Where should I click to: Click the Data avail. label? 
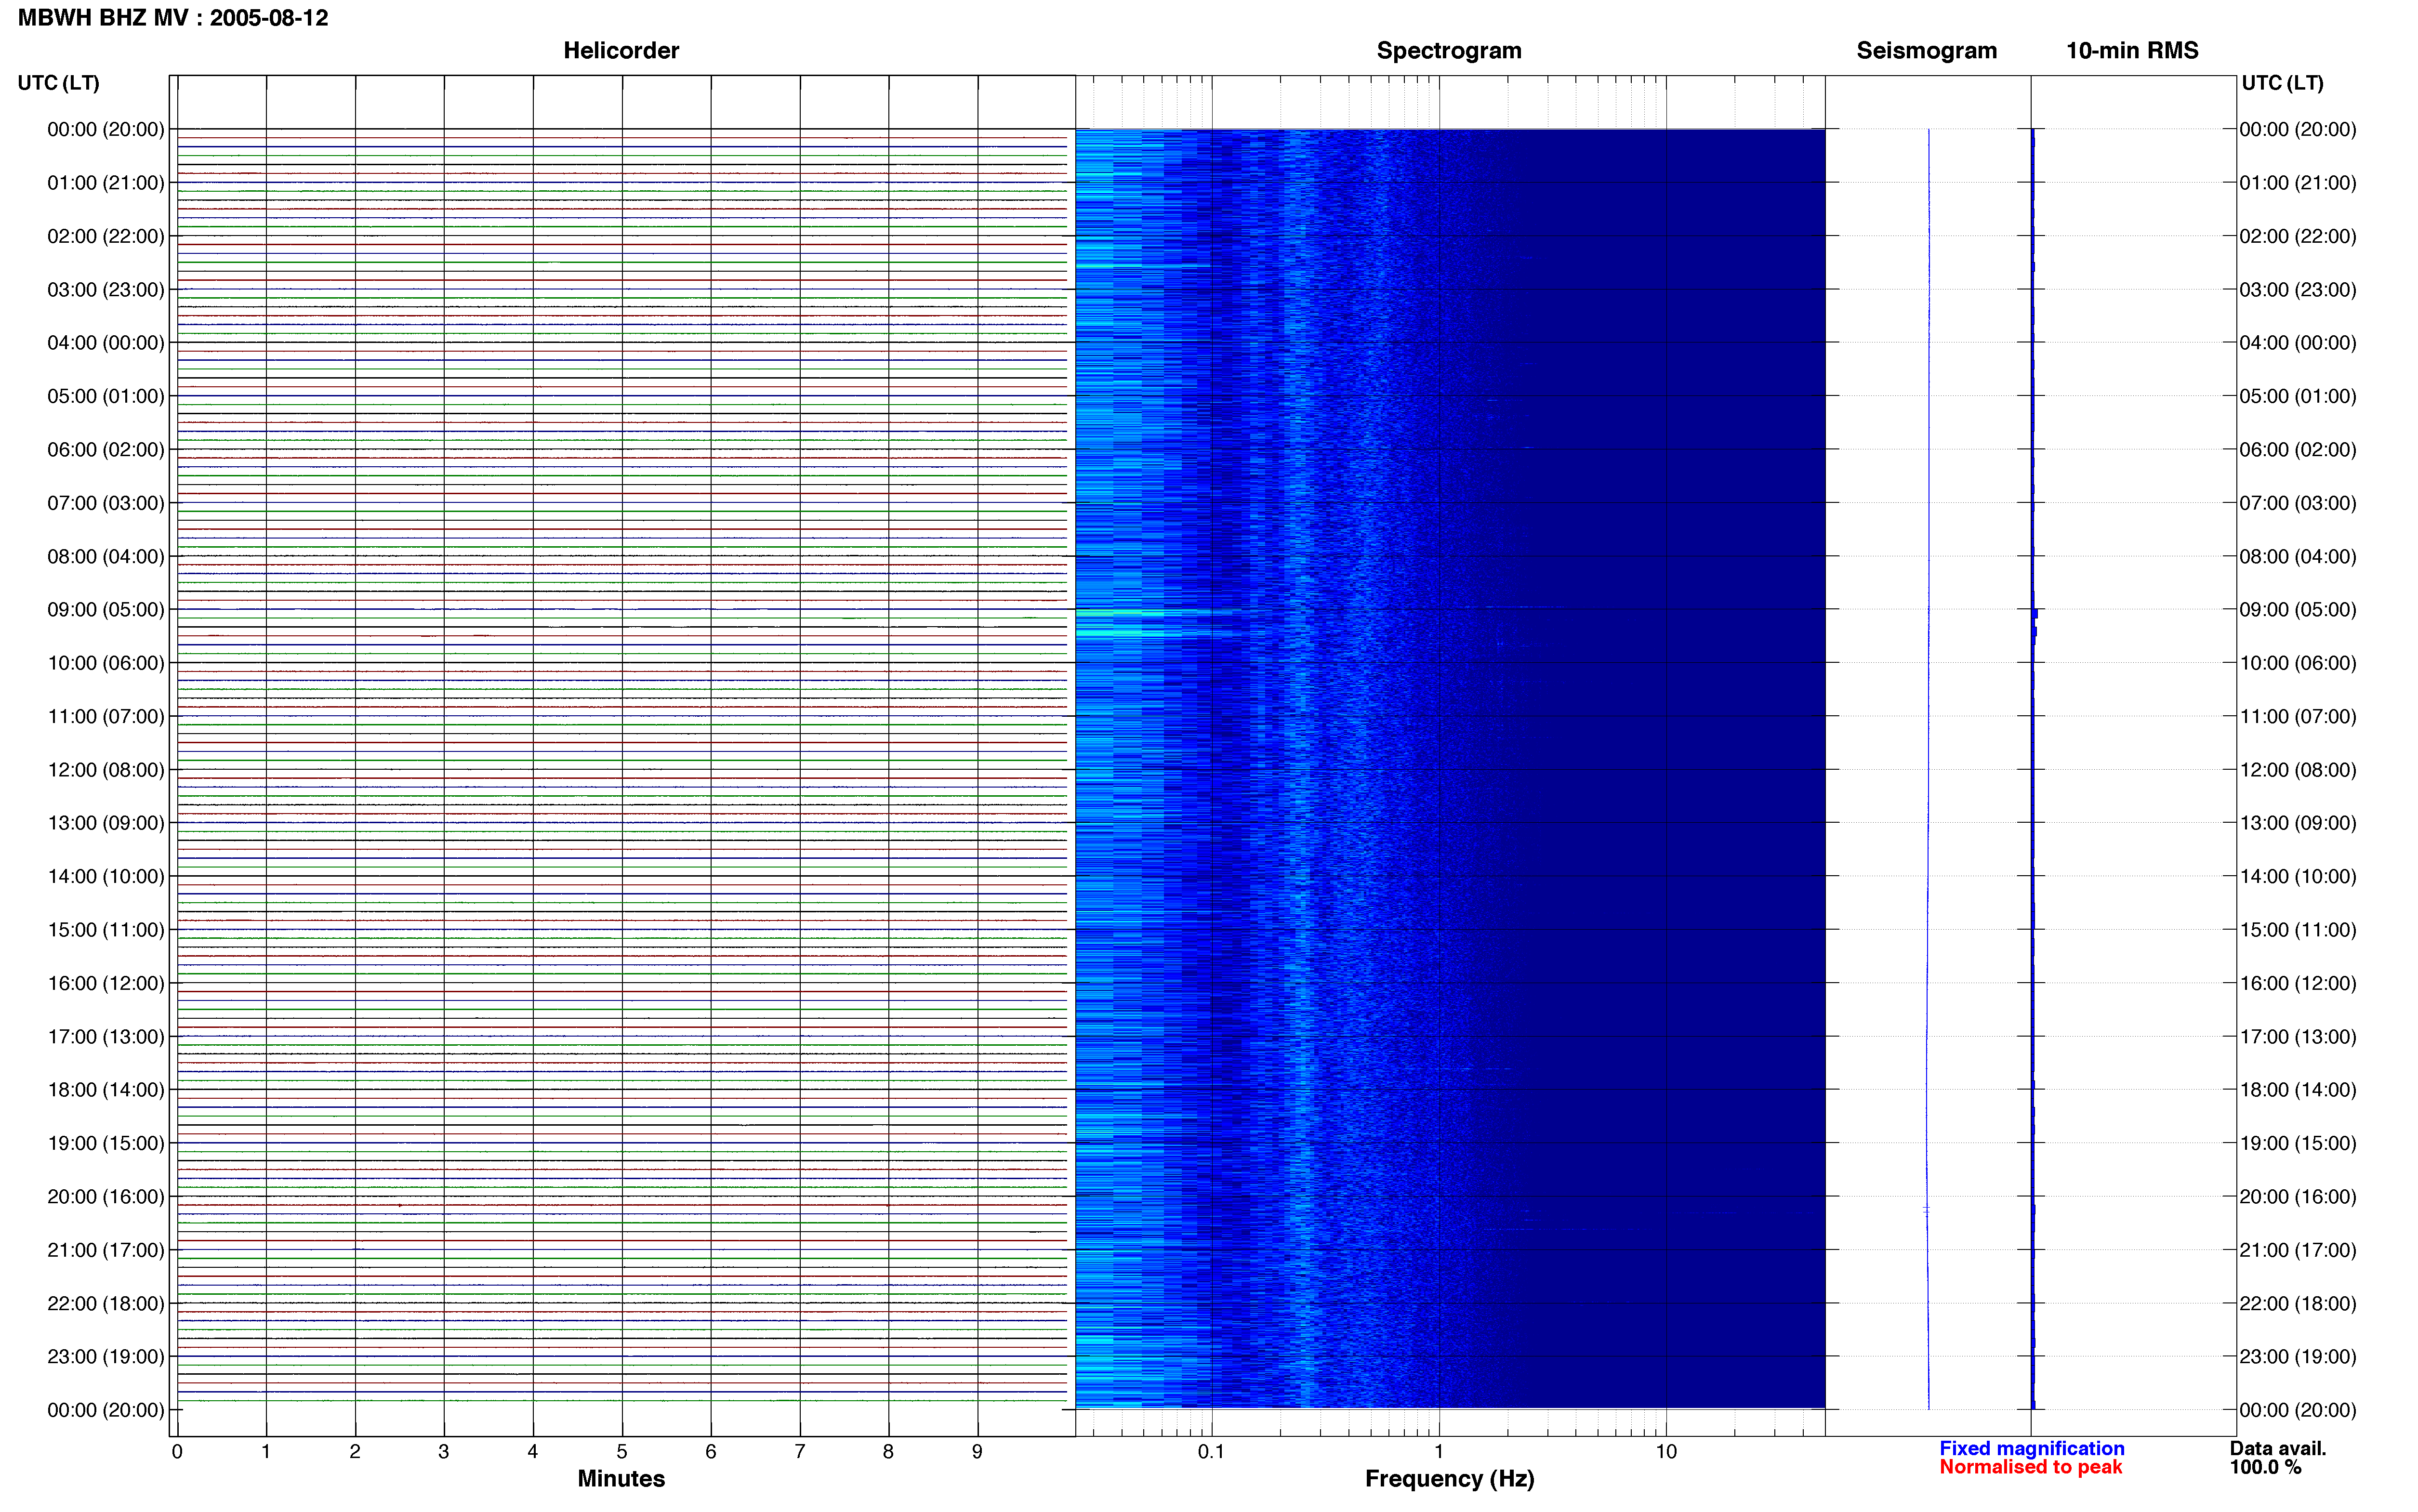click(x=2278, y=1448)
